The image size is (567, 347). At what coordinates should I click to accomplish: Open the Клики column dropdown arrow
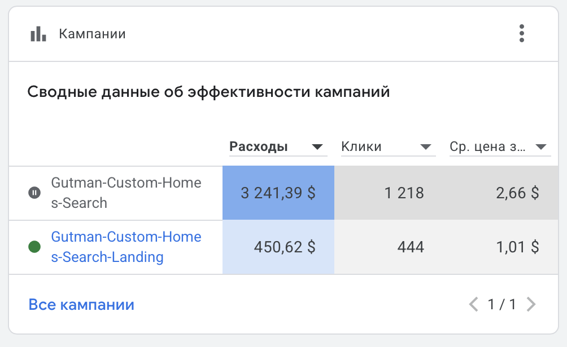coord(426,147)
